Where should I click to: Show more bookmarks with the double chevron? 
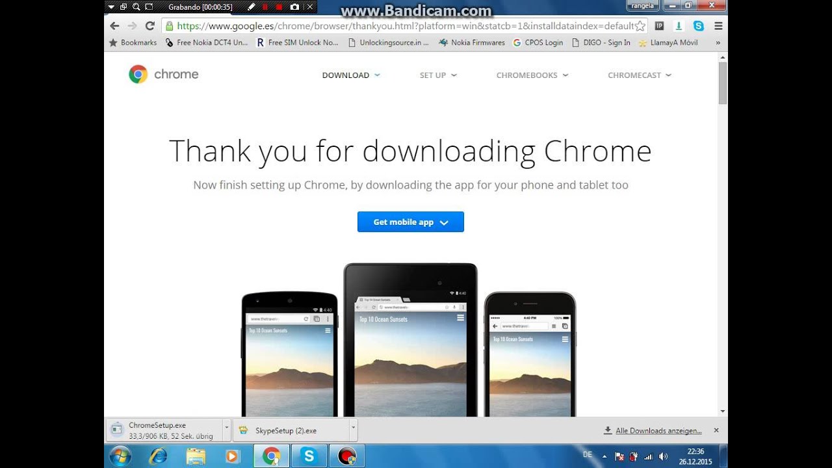pyautogui.click(x=718, y=42)
